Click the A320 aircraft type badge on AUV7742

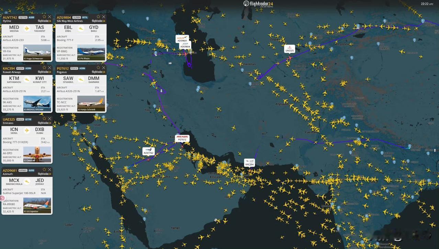(31, 17)
